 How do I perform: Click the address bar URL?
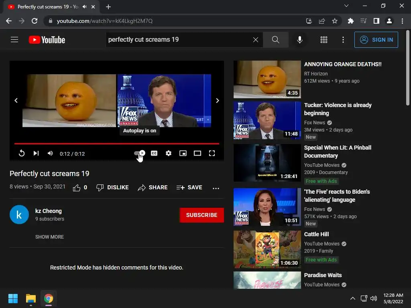click(x=105, y=21)
